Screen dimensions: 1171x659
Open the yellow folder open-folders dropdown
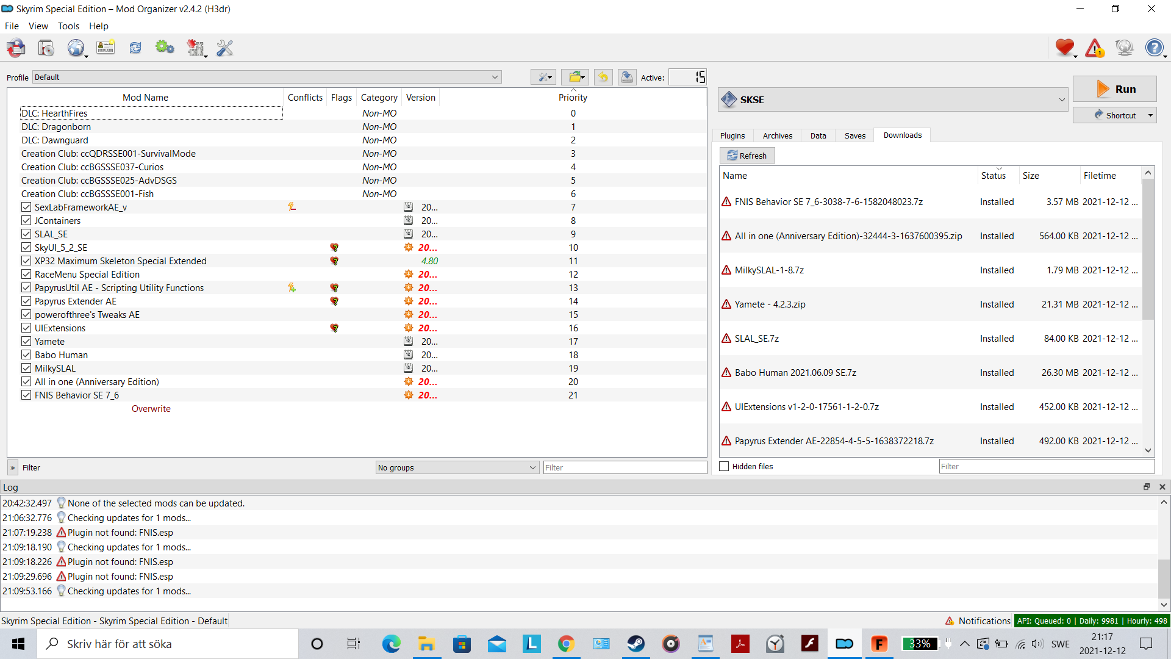pyautogui.click(x=575, y=77)
